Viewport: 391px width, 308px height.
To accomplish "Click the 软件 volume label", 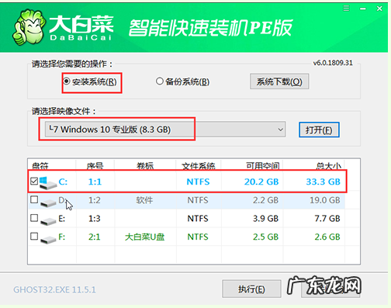I will coord(144,200).
